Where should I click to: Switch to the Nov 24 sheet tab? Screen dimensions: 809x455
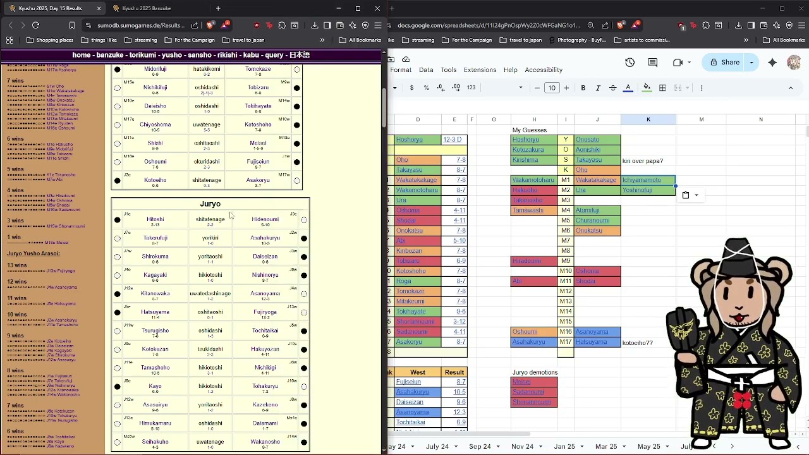[x=522, y=446]
